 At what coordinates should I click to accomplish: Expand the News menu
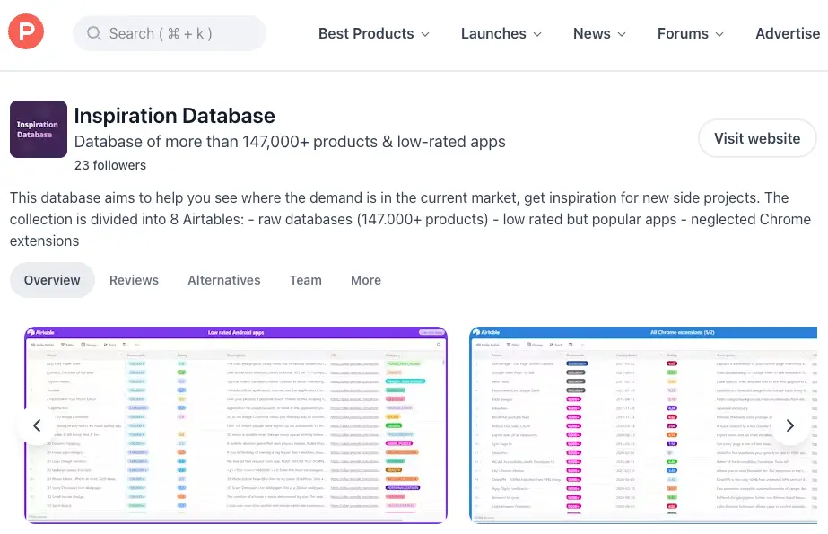[599, 34]
